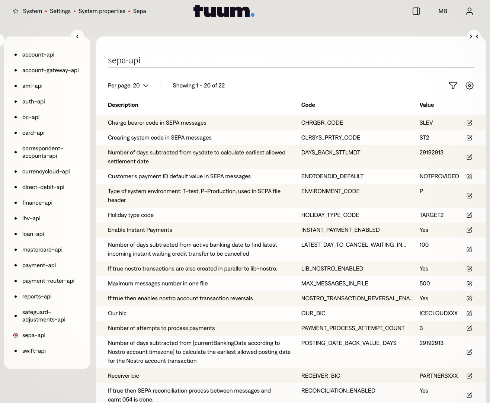Open the user profile icon
The width and height of the screenshot is (490, 403).
tap(469, 11)
